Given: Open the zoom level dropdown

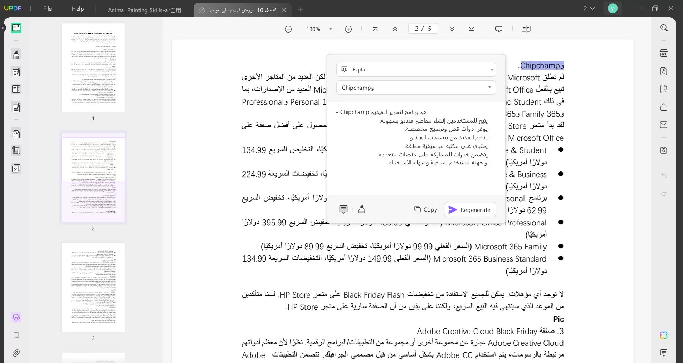Looking at the screenshot, I should 330,29.
